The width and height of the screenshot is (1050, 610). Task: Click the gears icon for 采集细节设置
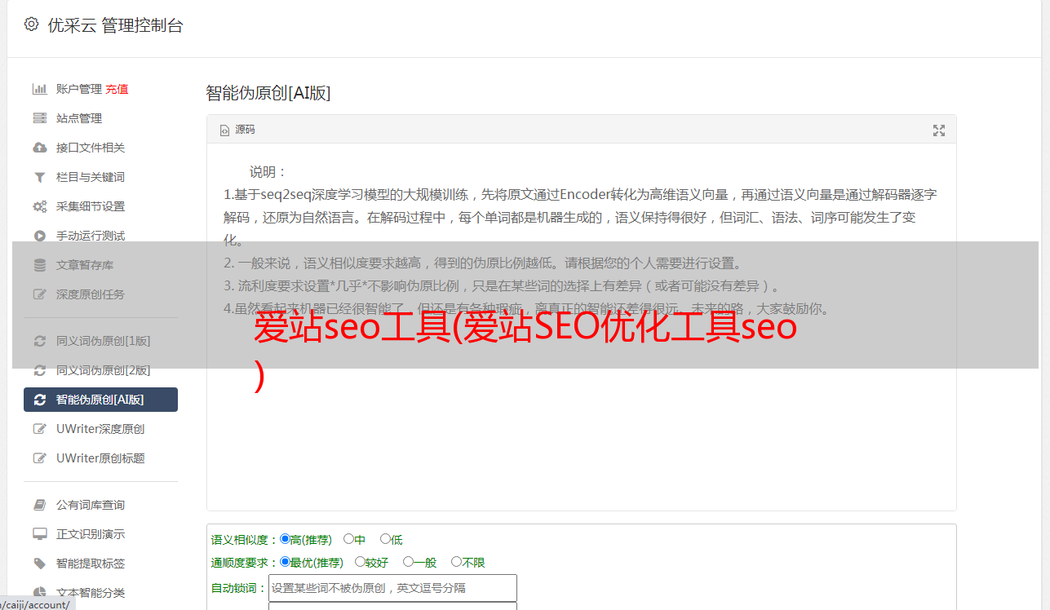[x=39, y=206]
